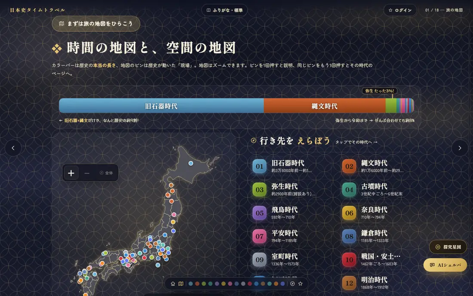The width and height of the screenshot is (473, 296).
Task: Reset map to 全体 view
Action: 106,173
